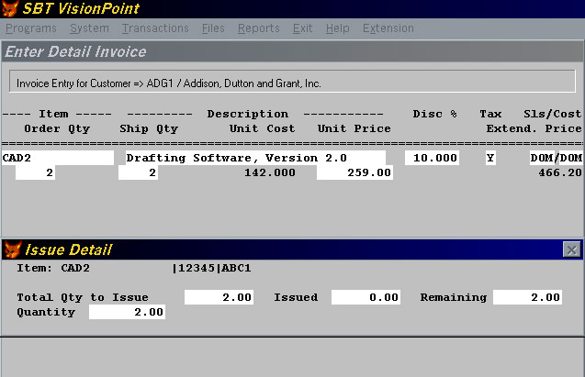Screen dimensions: 585x377
Task: Click the Enter Detail Invoice title
Action: tap(75, 51)
